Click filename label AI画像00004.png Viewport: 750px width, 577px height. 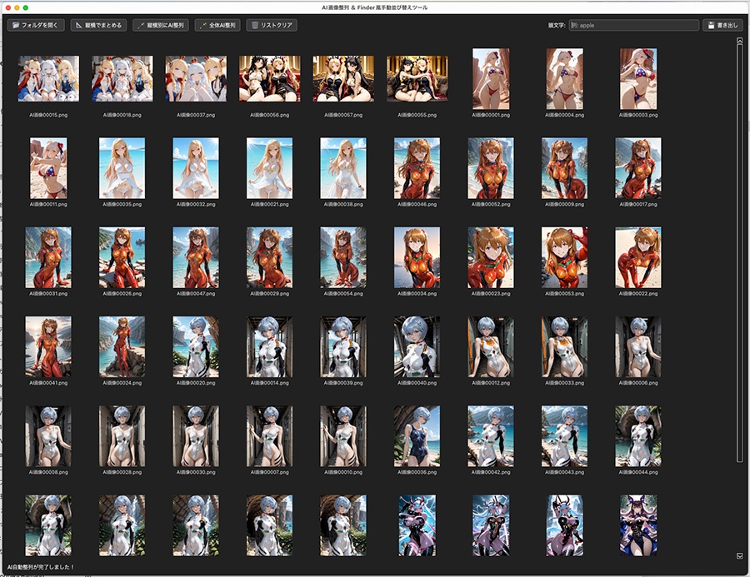click(x=564, y=115)
